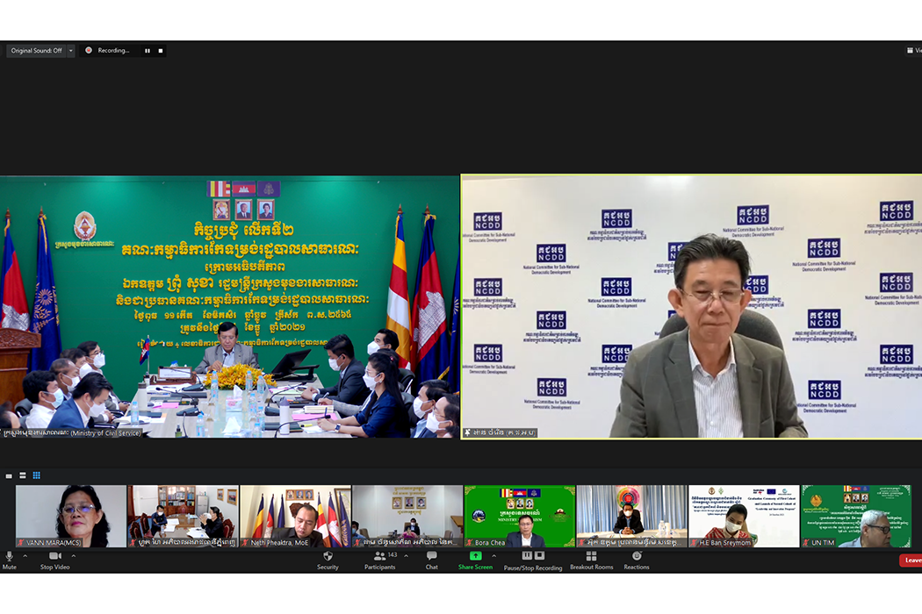Click the red Leave button
The width and height of the screenshot is (922, 614).
[911, 560]
